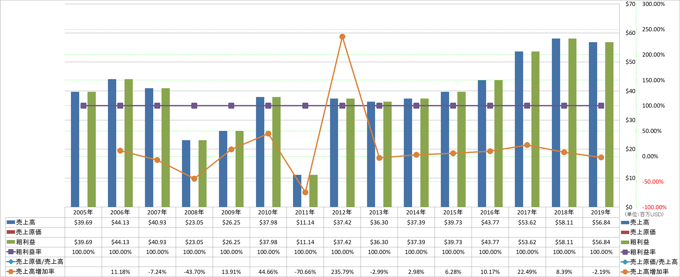Click the right-side 売上高 legend entry
Viewport: 680px width, 277px height.
click(635, 222)
